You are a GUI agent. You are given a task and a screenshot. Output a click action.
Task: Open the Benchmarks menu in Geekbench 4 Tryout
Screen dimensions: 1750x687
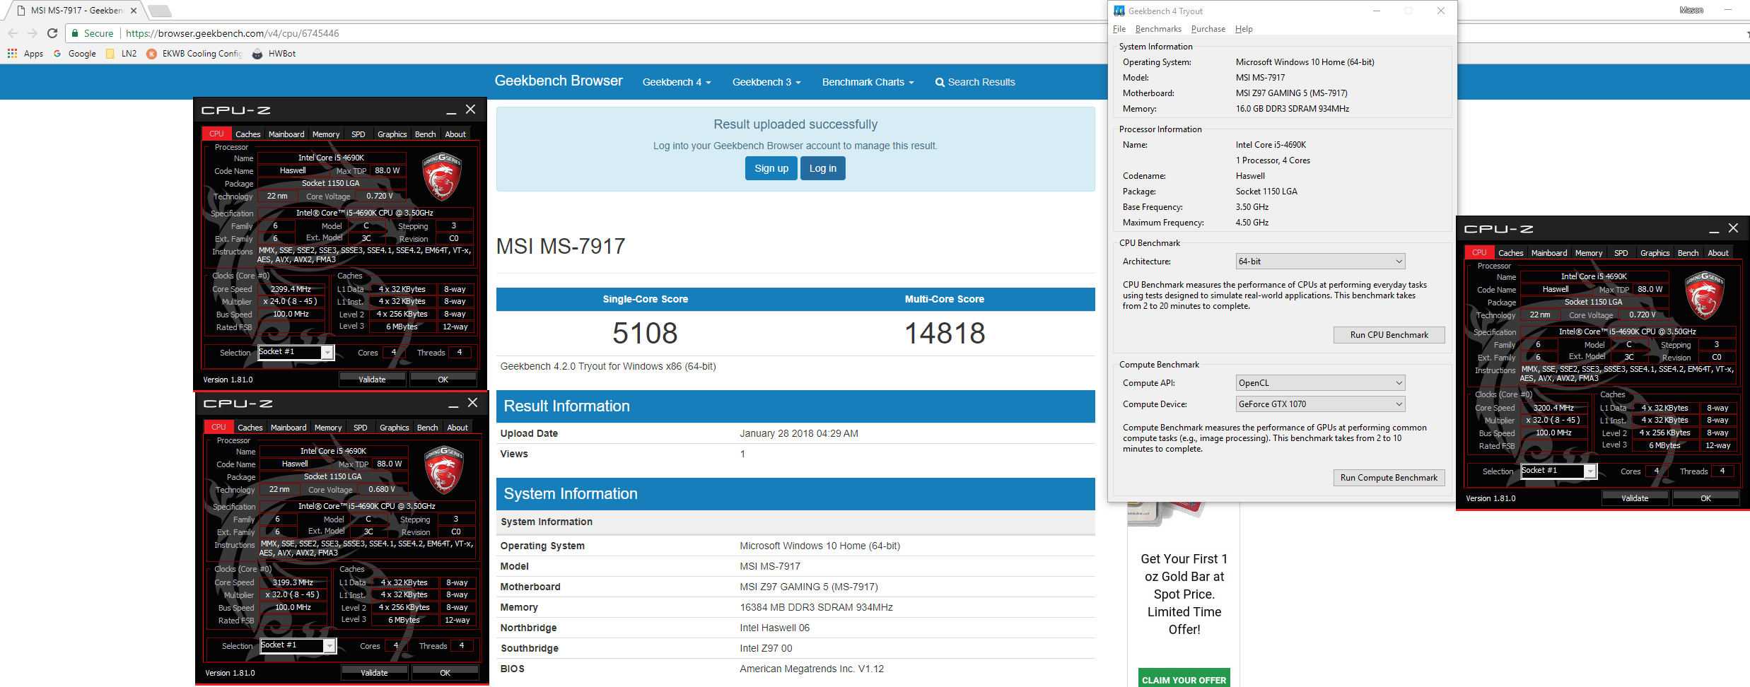click(1158, 29)
